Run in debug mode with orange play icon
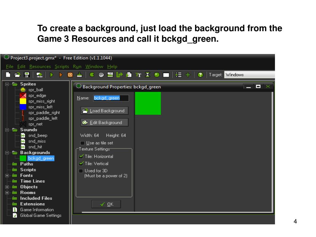 coord(61,75)
